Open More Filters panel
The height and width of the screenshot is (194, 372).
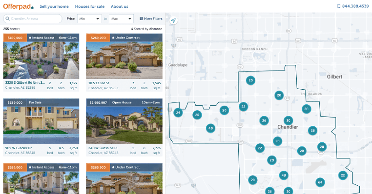tap(151, 18)
